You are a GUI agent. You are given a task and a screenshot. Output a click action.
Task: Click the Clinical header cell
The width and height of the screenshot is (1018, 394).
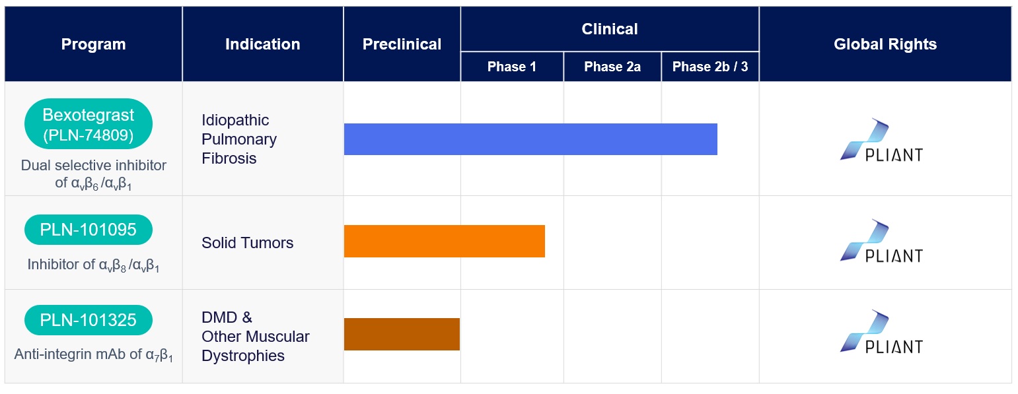[x=610, y=29]
